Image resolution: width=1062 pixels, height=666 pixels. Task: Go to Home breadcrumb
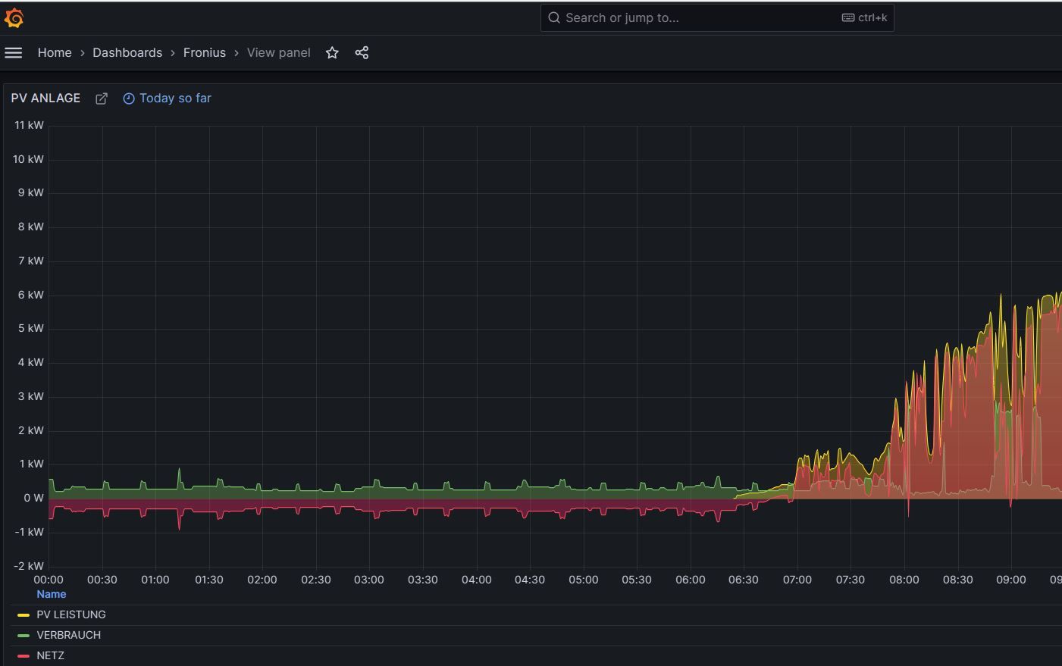click(x=55, y=53)
